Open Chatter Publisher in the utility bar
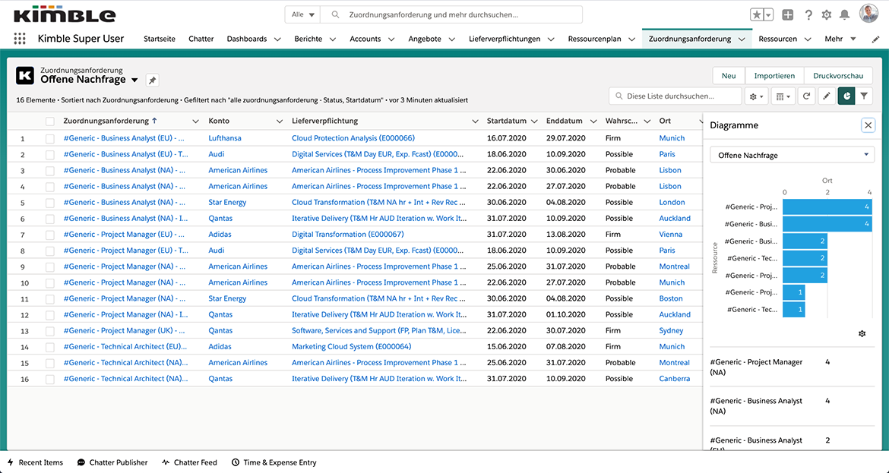 pos(112,462)
